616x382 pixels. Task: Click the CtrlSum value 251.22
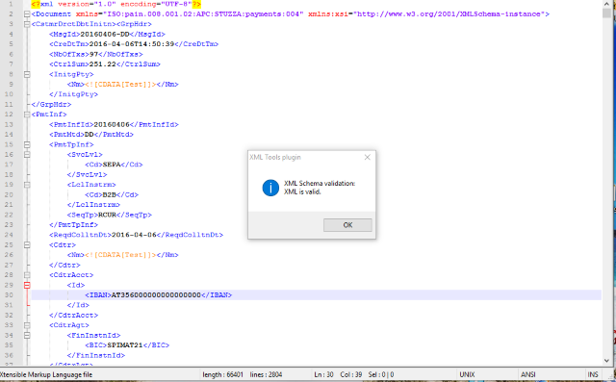point(103,64)
